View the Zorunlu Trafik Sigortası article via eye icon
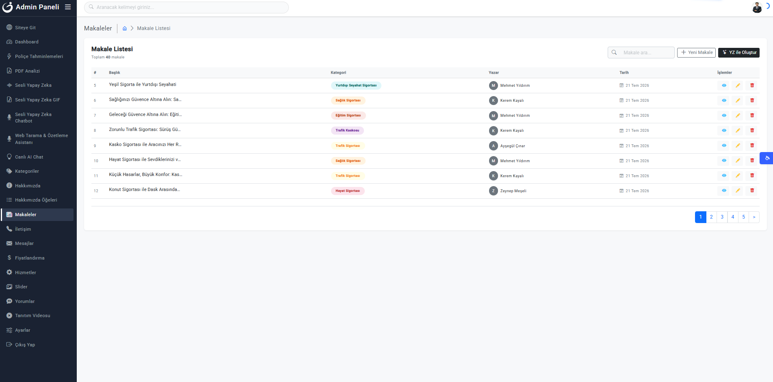Image resolution: width=773 pixels, height=382 pixels. (x=724, y=131)
